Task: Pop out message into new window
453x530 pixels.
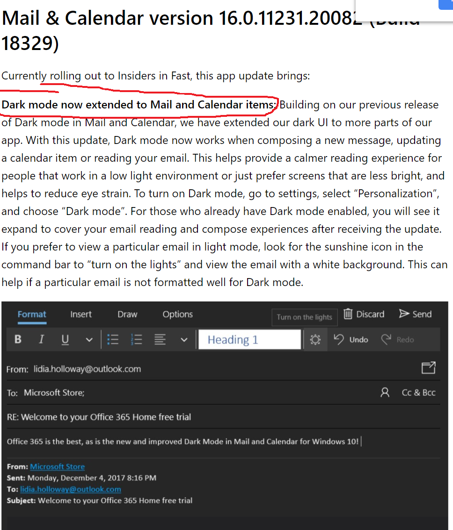Action: click(x=428, y=367)
